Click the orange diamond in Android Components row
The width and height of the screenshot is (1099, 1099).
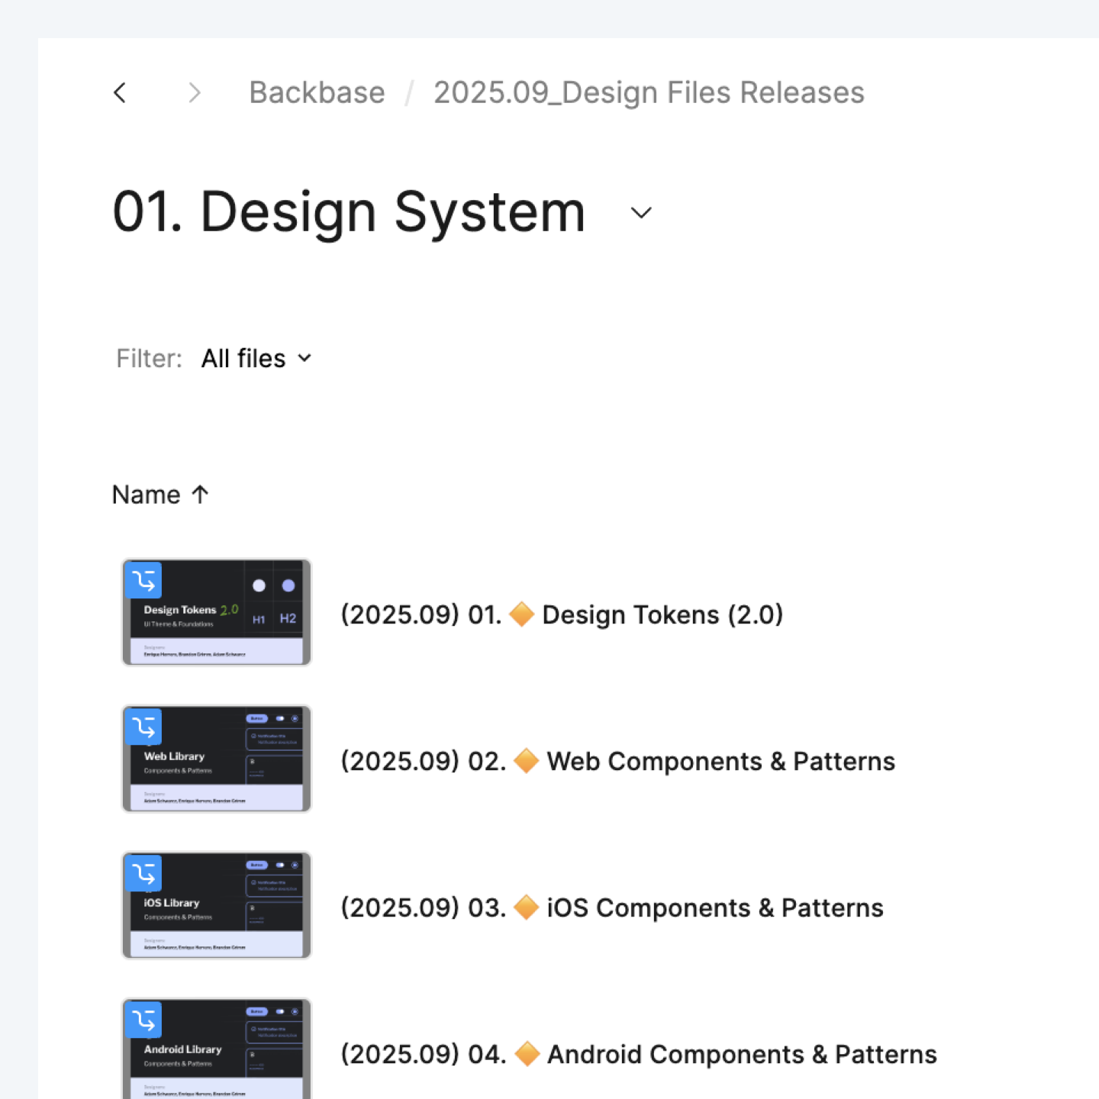click(x=527, y=1053)
